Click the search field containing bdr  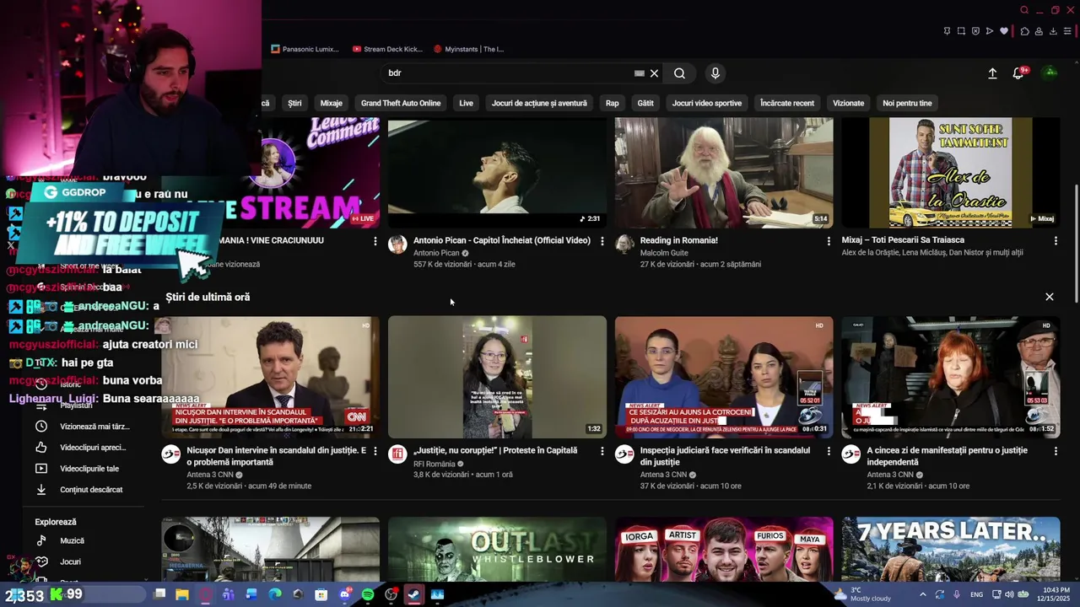click(506, 73)
